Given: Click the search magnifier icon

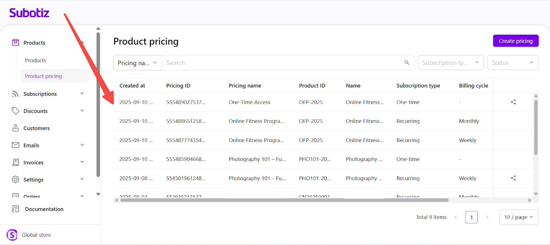Looking at the screenshot, I should pos(407,62).
